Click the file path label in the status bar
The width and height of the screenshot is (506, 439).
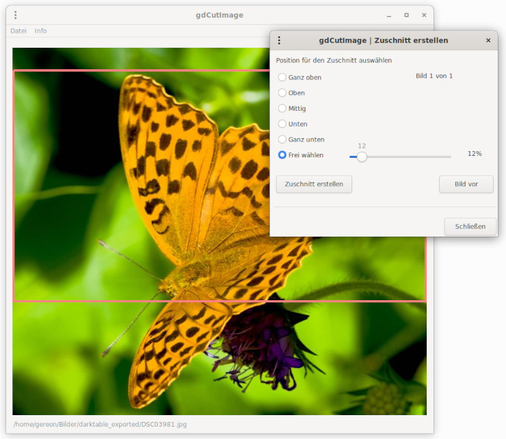point(100,424)
